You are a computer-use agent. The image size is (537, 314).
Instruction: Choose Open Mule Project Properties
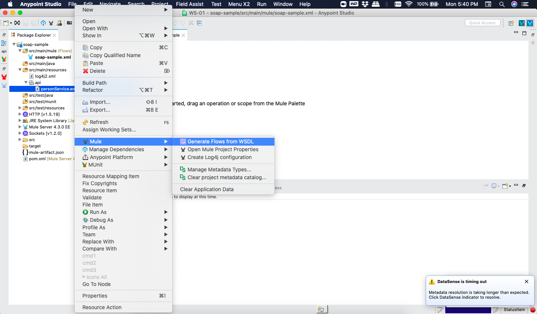223,149
